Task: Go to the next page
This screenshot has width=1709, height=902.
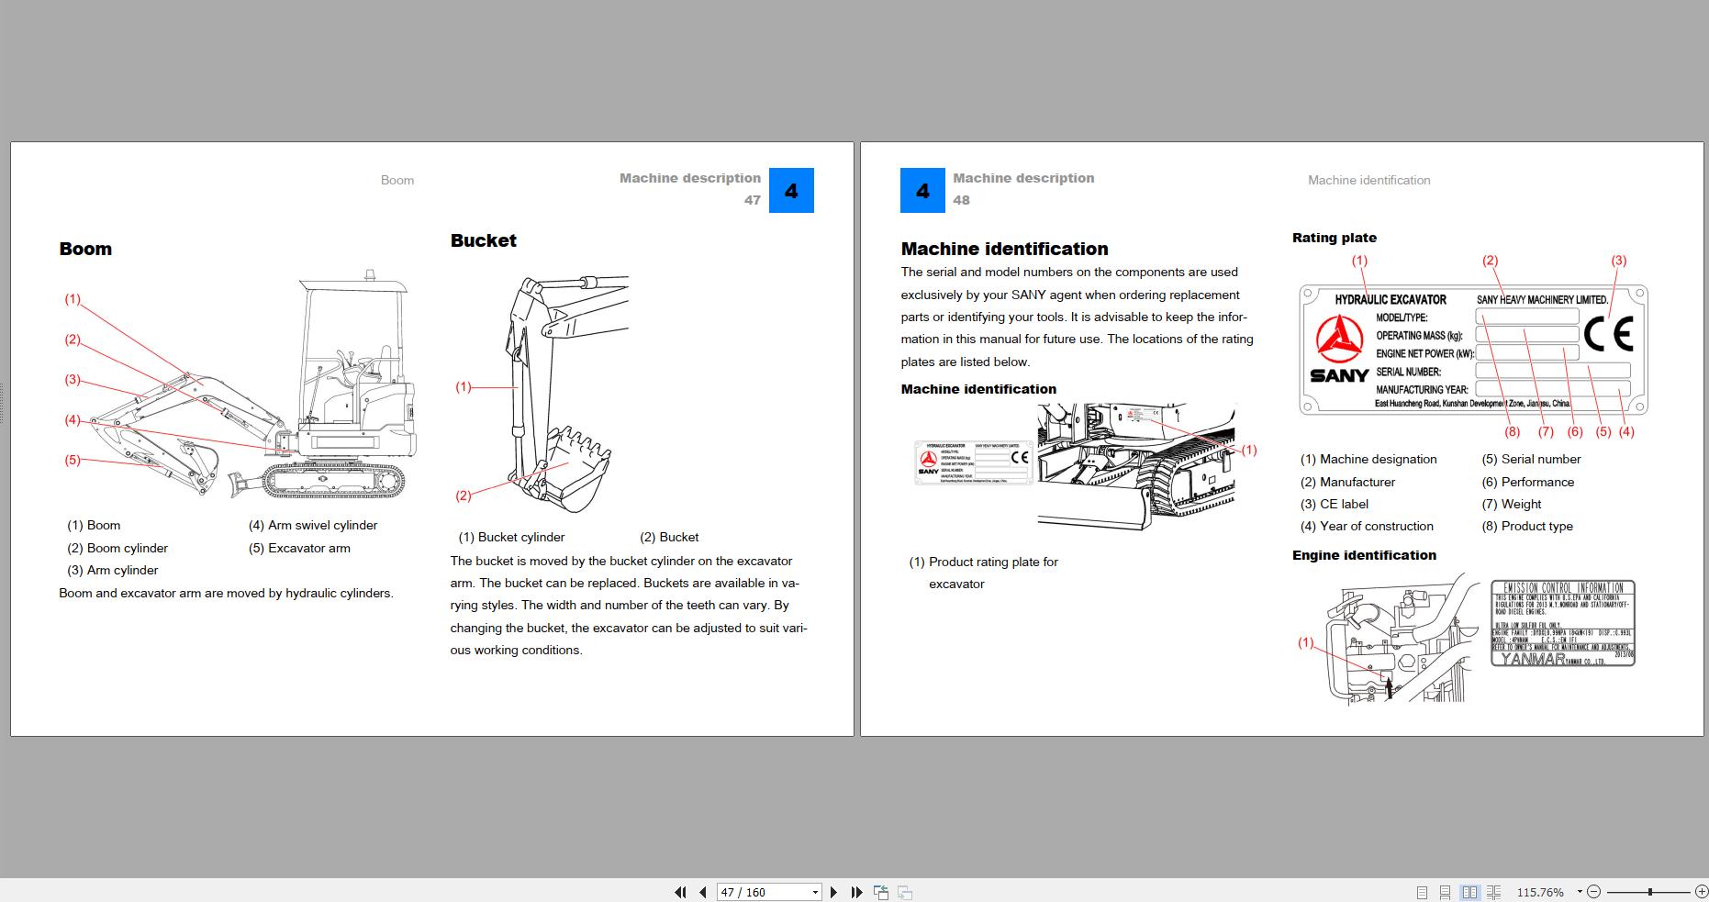Action: (833, 892)
